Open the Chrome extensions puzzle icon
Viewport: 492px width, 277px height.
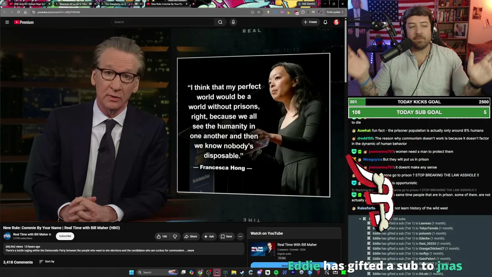[x=303, y=12]
